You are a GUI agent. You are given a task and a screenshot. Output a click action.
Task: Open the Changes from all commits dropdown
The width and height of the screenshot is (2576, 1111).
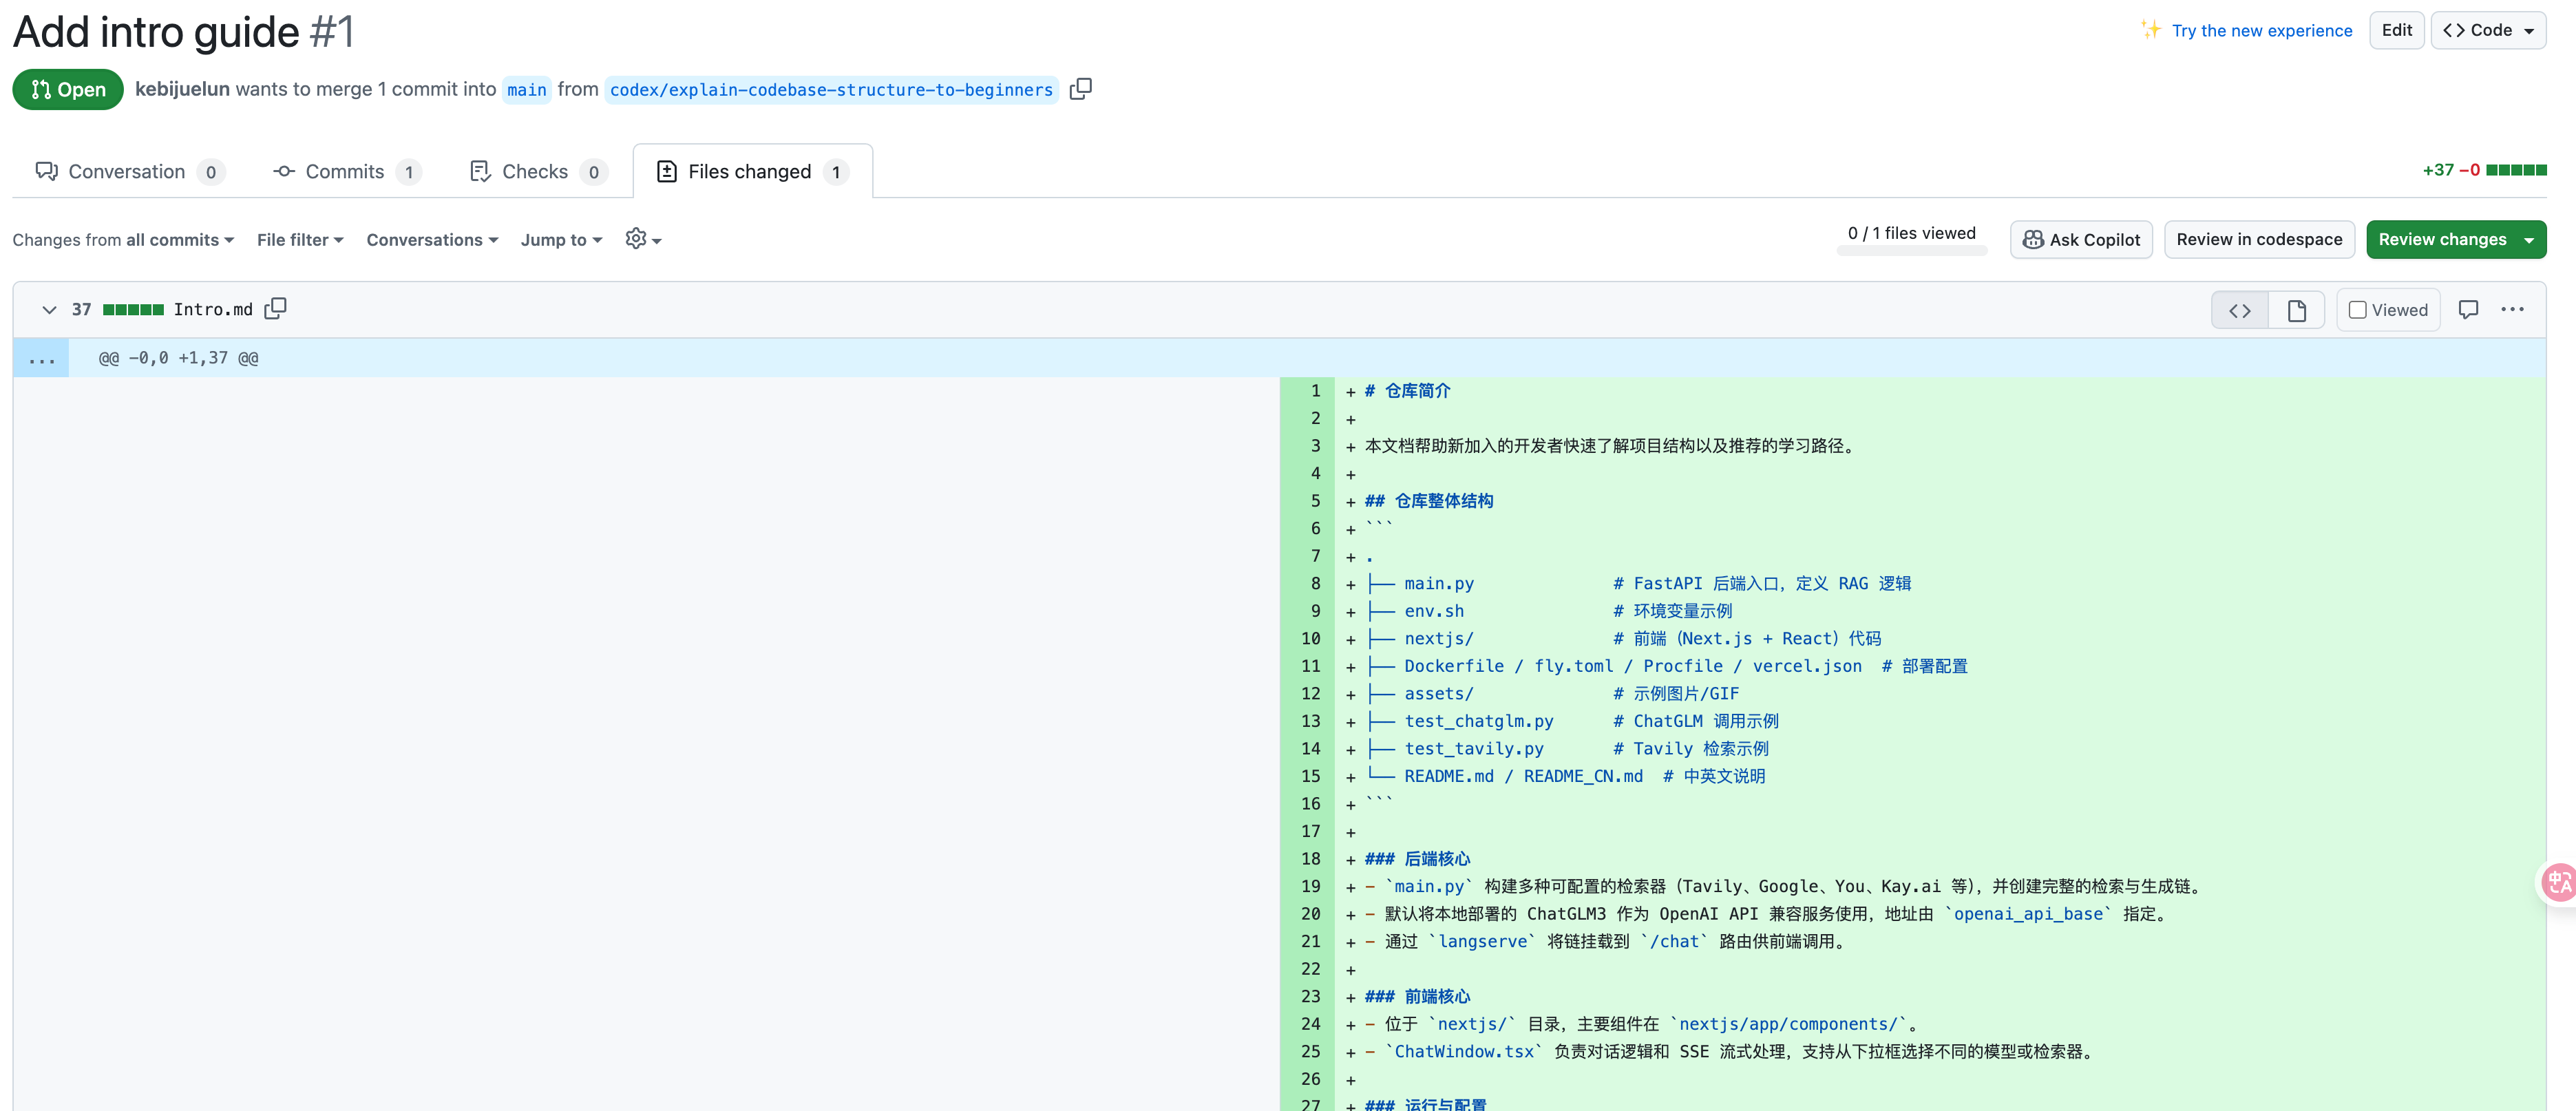click(122, 239)
